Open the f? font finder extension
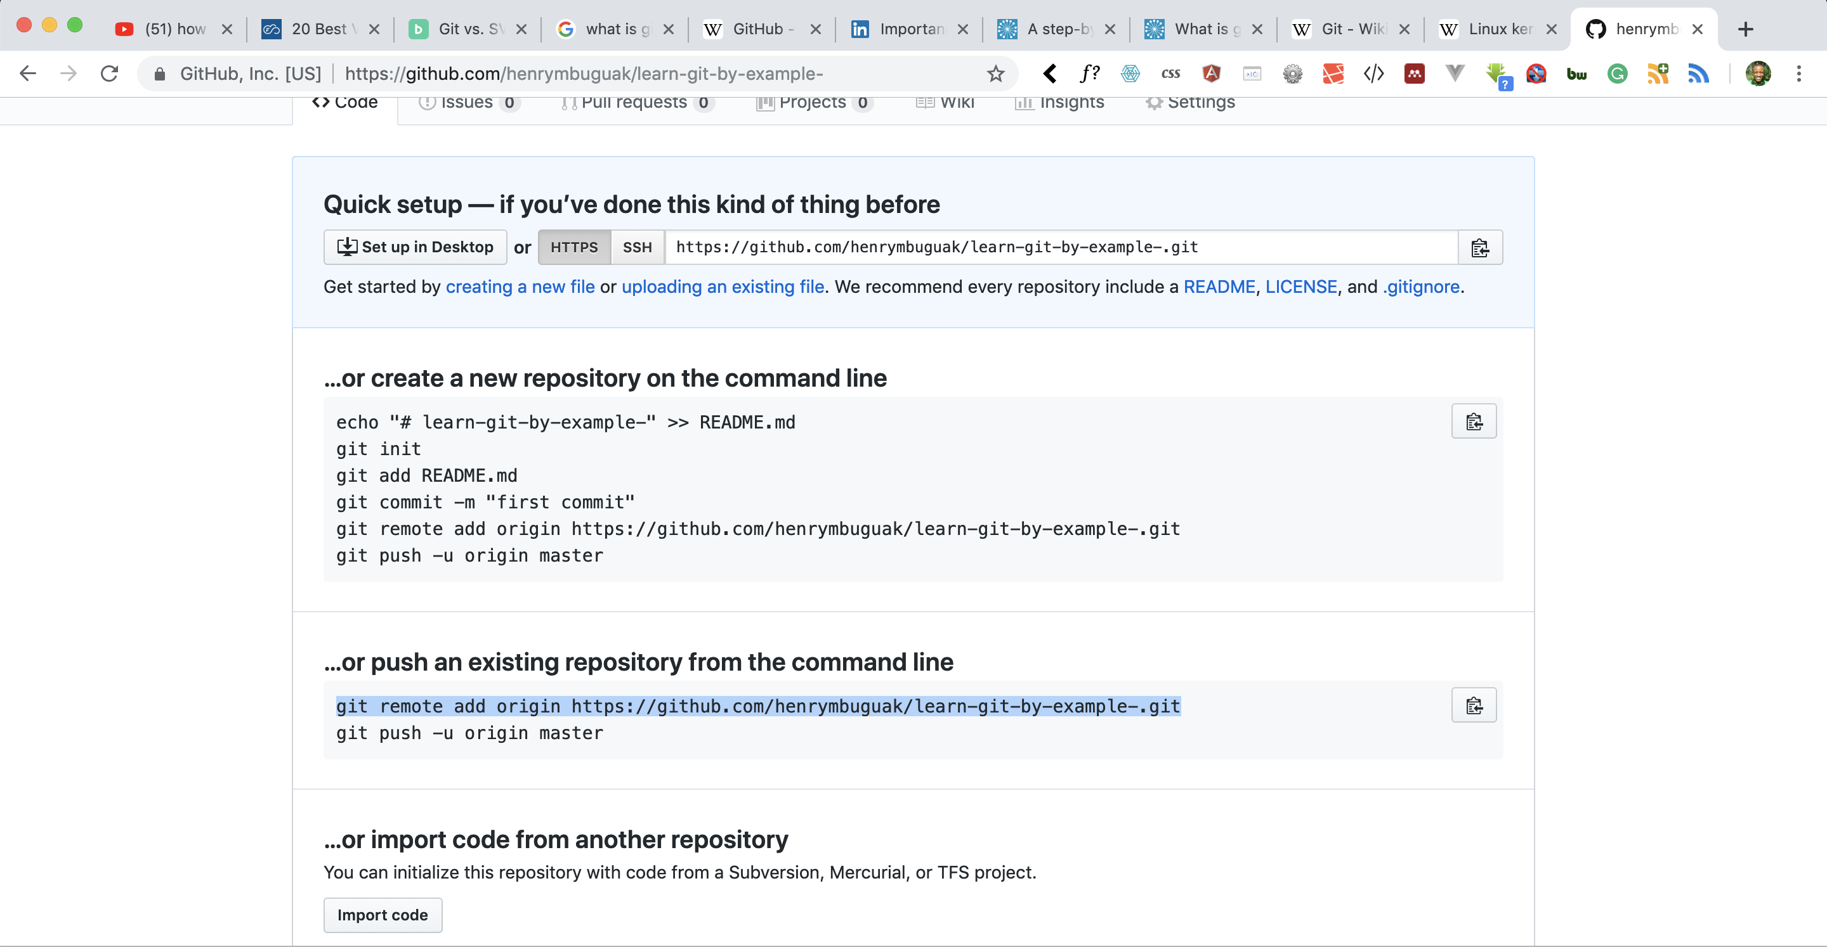Screen dimensions: 1827x947 click(1090, 74)
